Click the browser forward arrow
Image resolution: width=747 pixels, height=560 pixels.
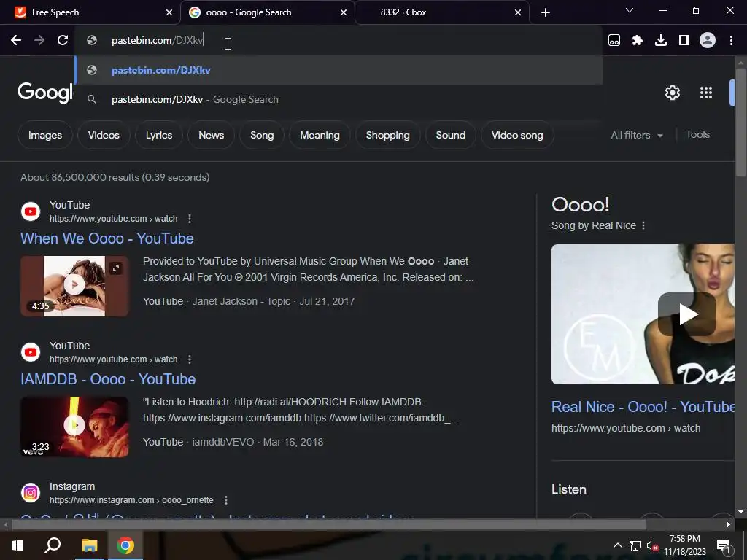39,41
